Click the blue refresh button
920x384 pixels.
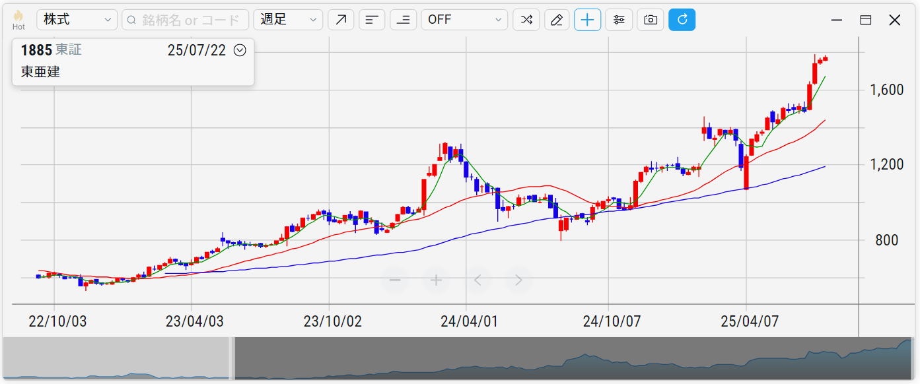[x=682, y=20]
